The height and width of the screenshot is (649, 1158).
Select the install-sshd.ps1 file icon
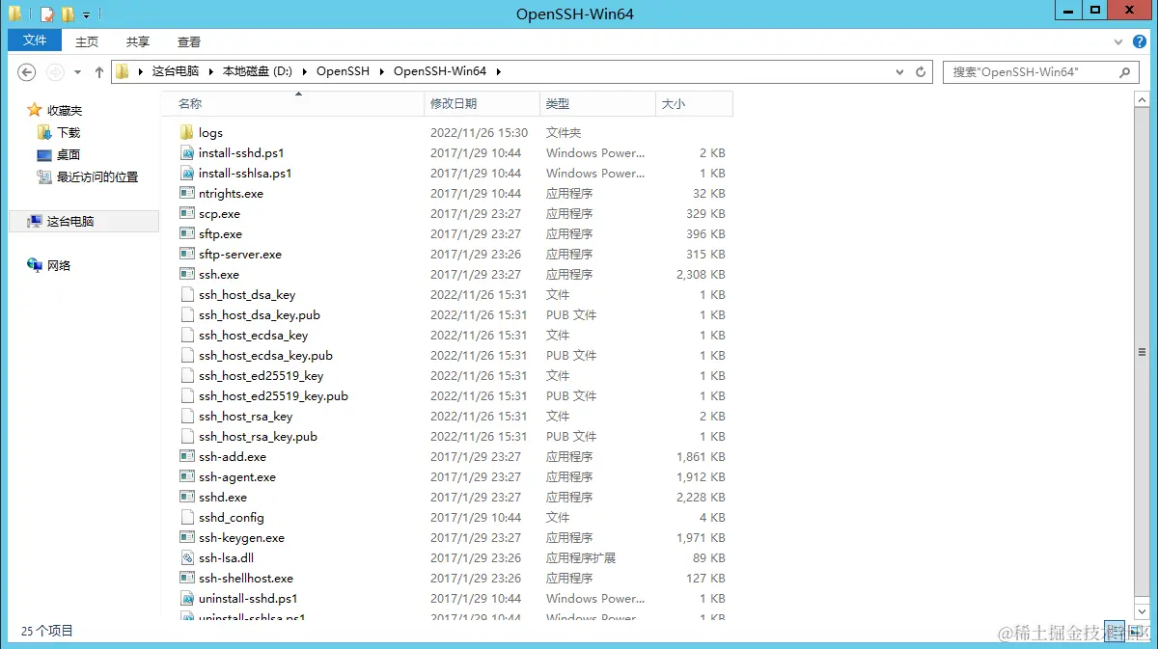(x=187, y=153)
